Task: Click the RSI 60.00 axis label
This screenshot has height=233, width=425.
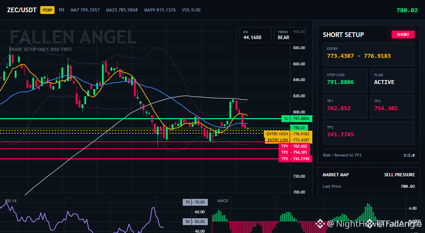Action: click(x=200, y=212)
